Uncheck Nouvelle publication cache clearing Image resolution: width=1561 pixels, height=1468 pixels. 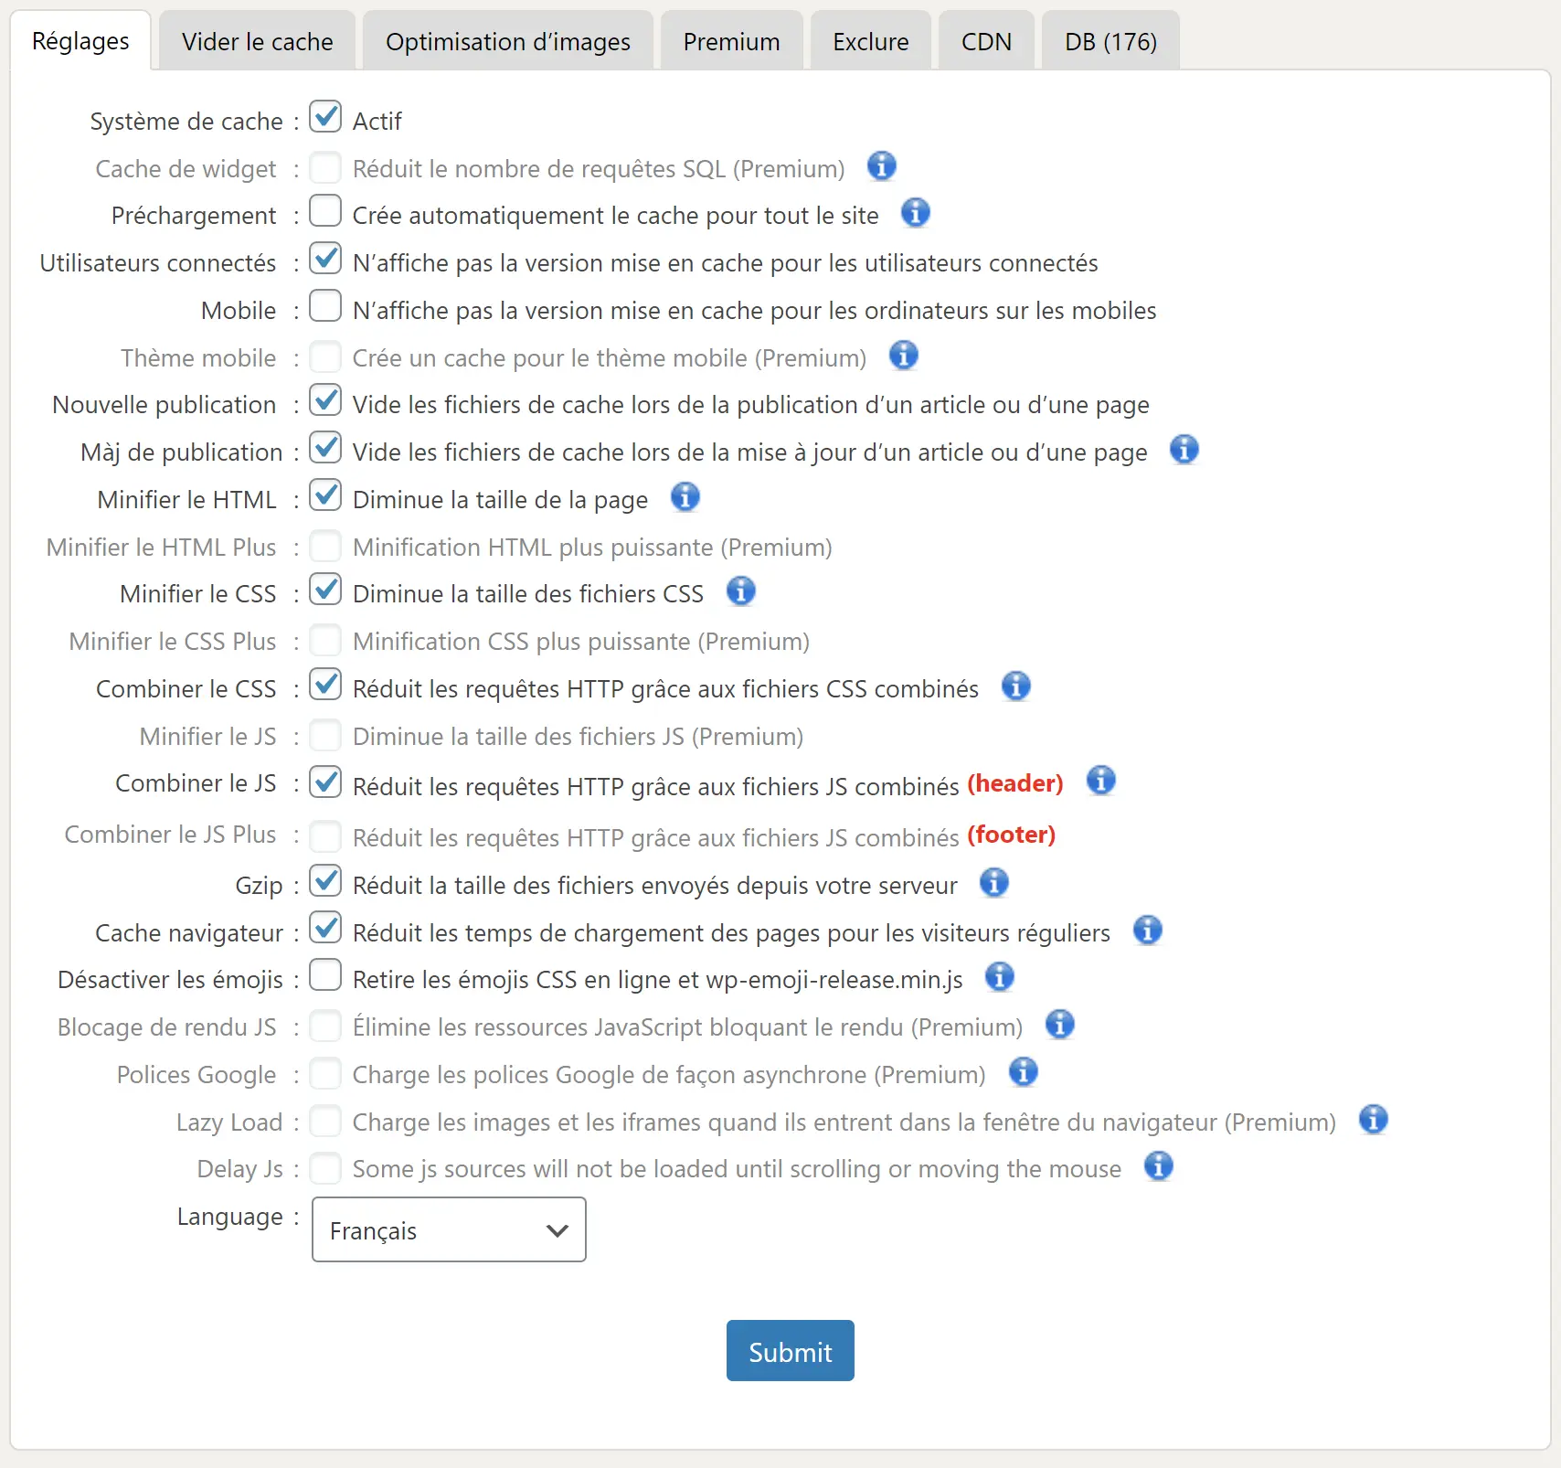[x=325, y=401]
